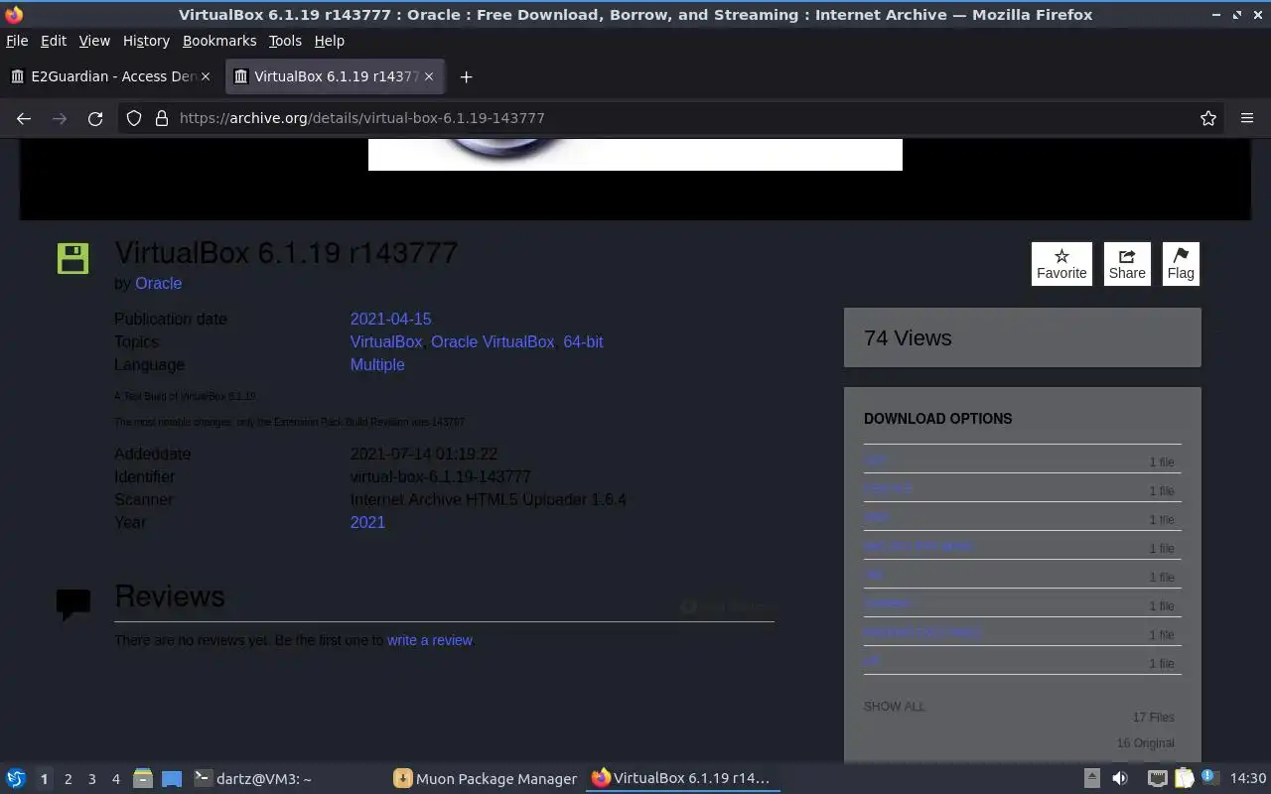1271x794 pixels.
Task: Switch to workspace 4
Action: [x=115, y=779]
